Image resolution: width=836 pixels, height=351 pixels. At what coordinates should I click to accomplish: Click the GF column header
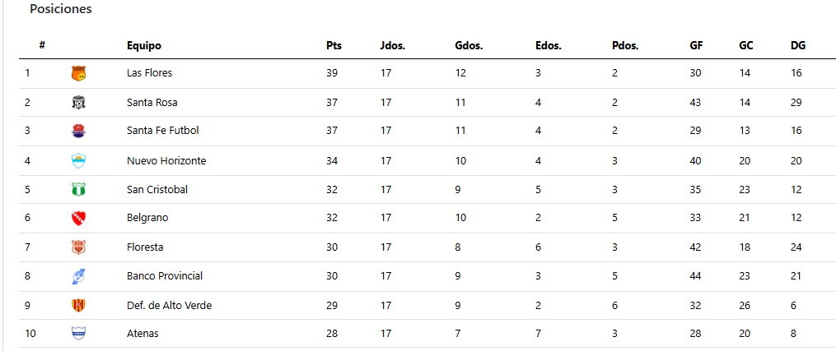(x=696, y=46)
